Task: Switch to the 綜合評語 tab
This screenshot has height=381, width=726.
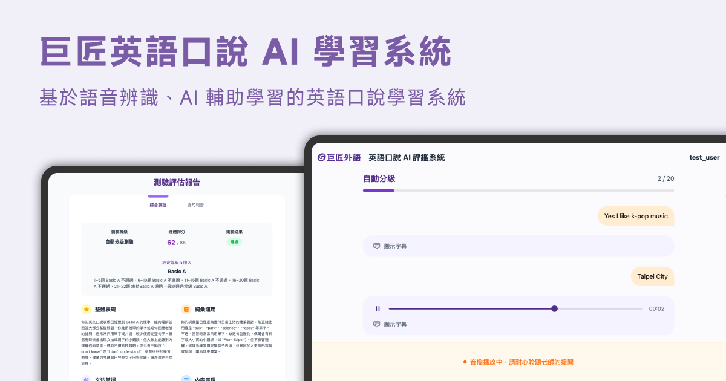Action: (158, 205)
